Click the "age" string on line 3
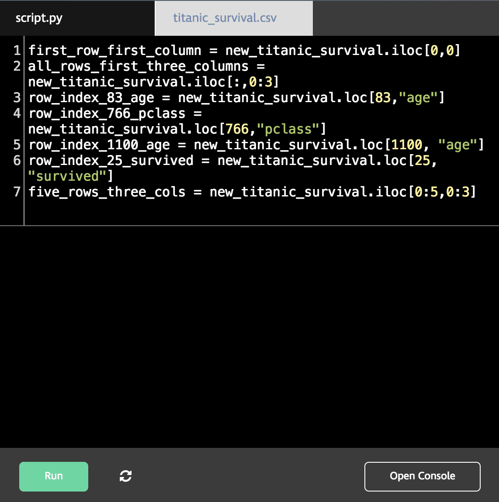The width and height of the screenshot is (499, 502). 419,98
